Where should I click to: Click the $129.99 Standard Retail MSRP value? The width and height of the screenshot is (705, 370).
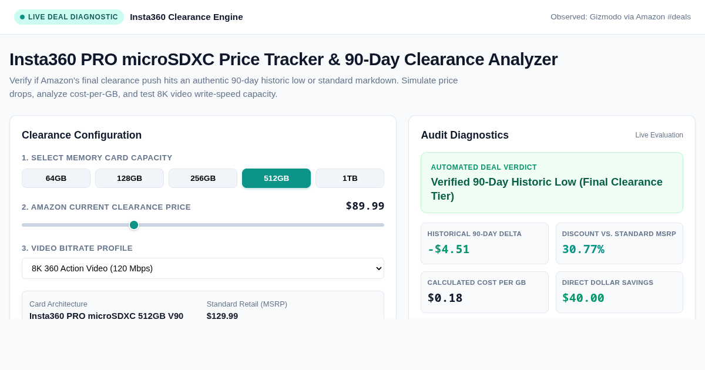222,316
